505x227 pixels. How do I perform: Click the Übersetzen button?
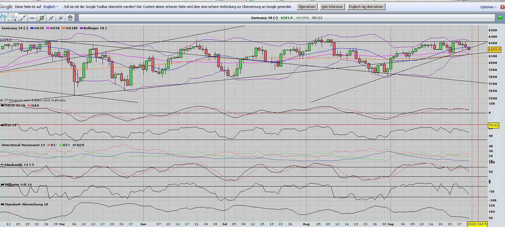click(x=307, y=7)
